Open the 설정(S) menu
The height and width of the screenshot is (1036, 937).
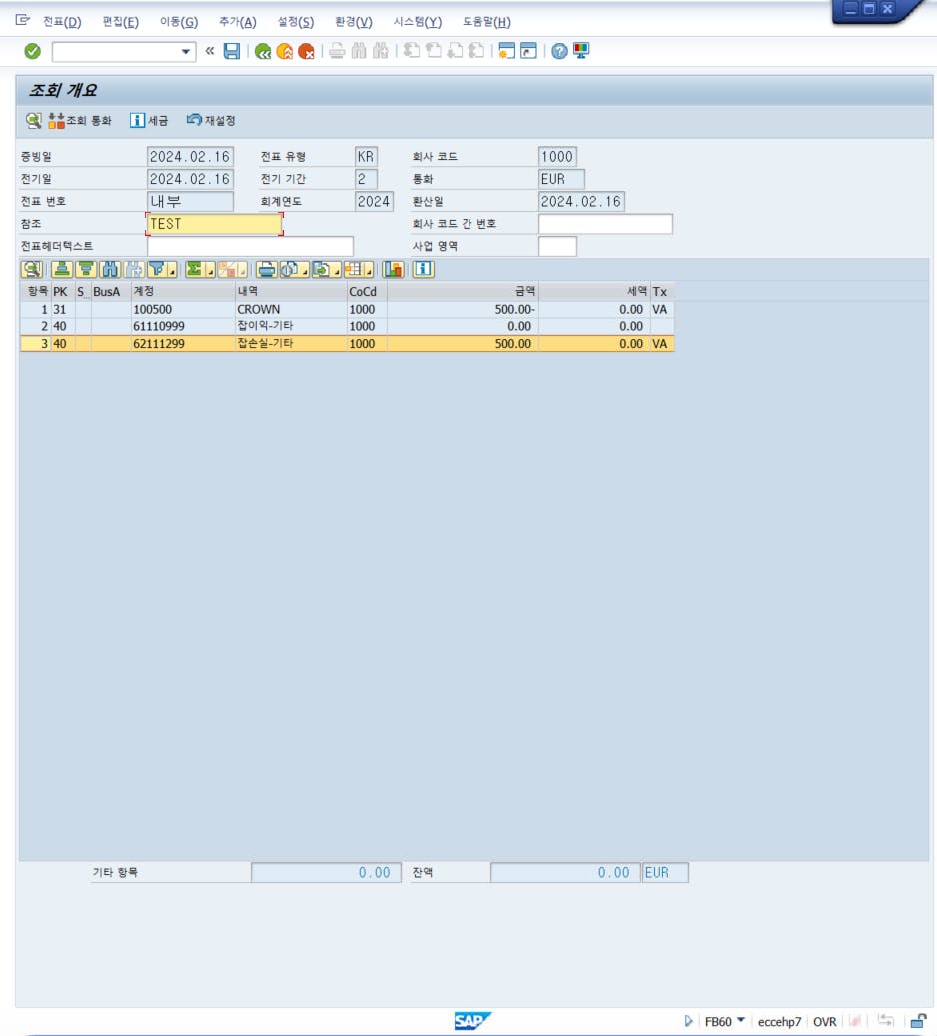pyautogui.click(x=296, y=22)
